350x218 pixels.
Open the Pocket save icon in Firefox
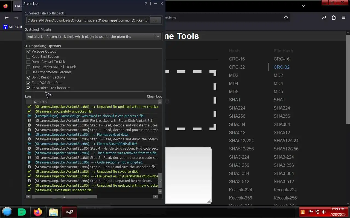(324, 18)
